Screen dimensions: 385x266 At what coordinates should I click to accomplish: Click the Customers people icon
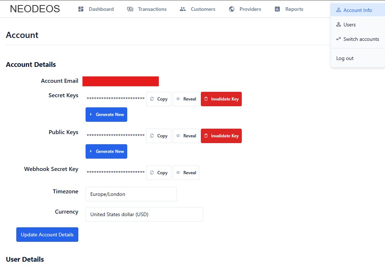coord(183,9)
